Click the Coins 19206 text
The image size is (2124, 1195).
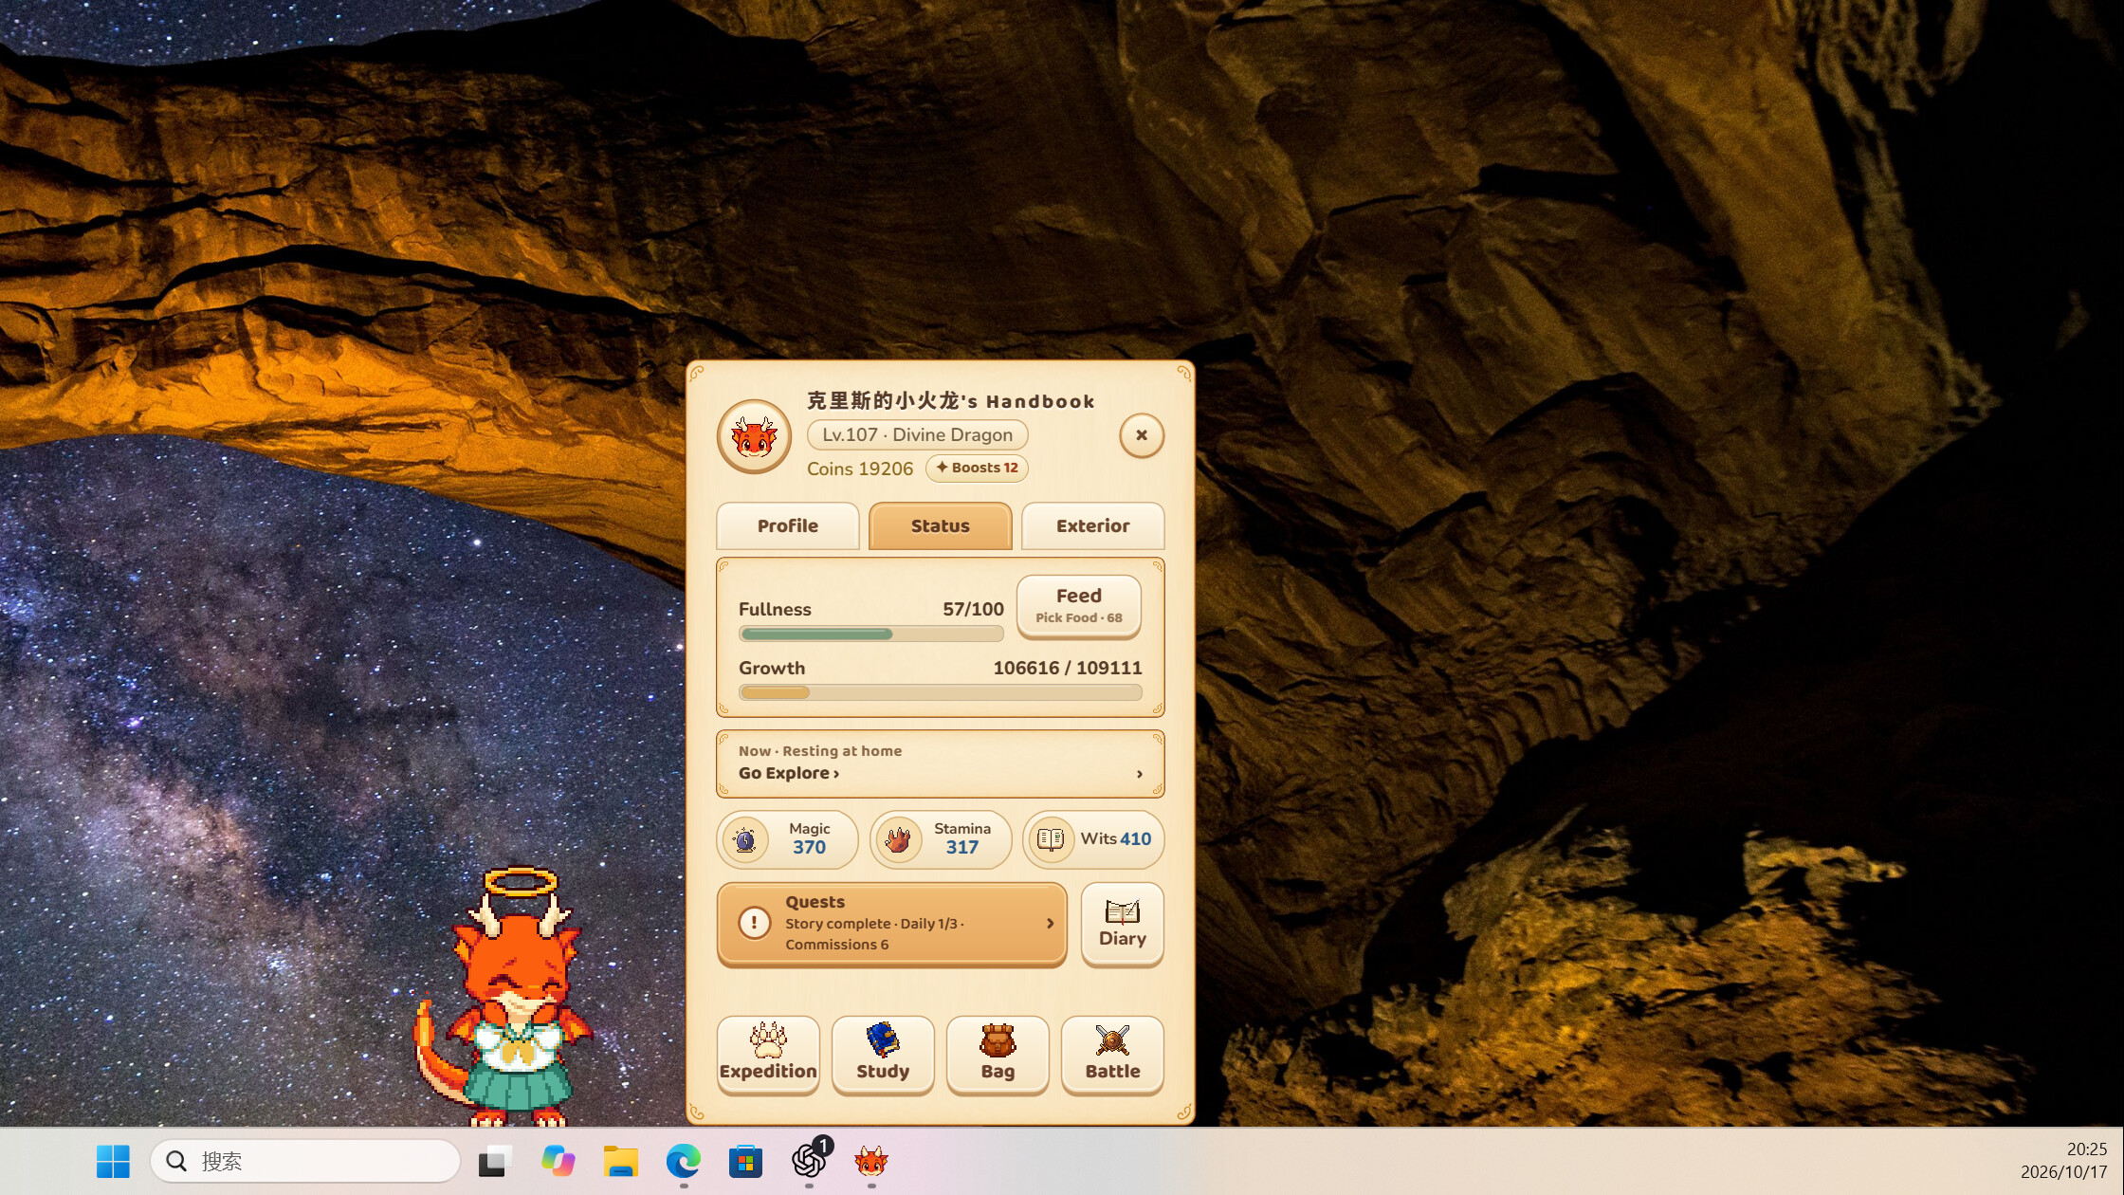859,469
